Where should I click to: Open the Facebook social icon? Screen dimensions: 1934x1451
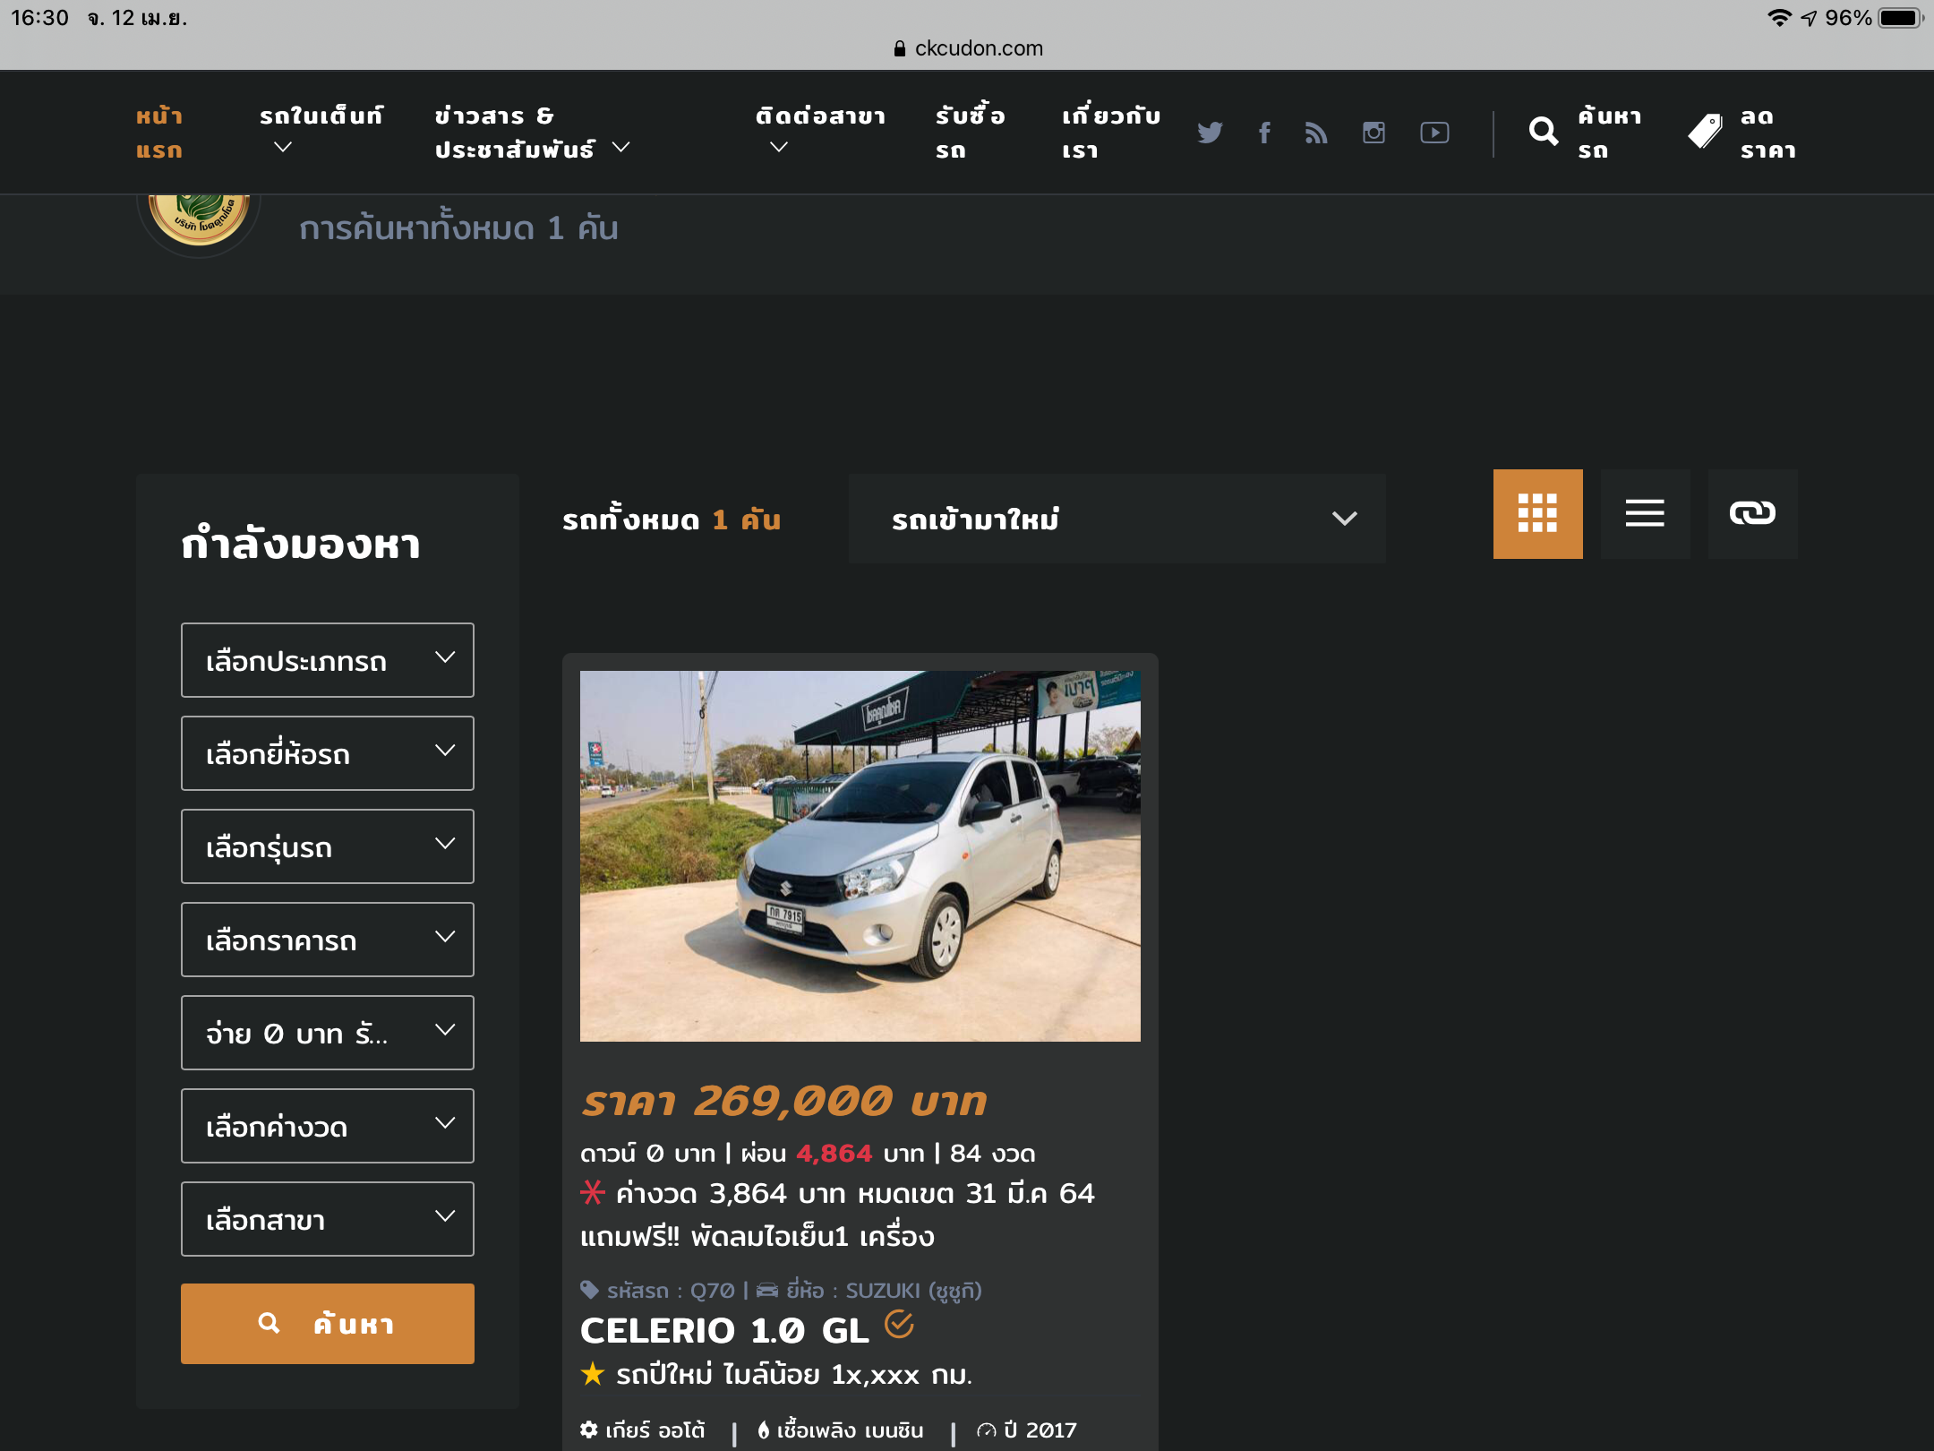pos(1264,133)
